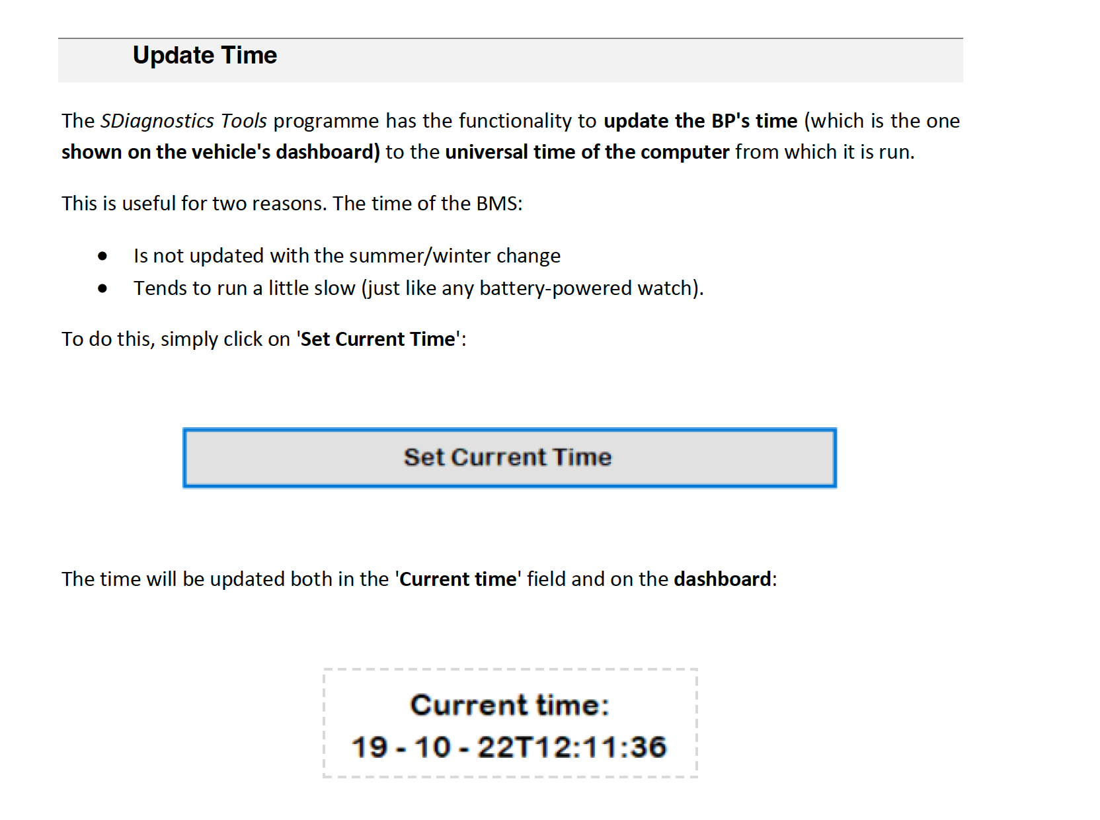
Task: Click "battery-powered watch" phrase in second bullet
Action: click(x=588, y=288)
